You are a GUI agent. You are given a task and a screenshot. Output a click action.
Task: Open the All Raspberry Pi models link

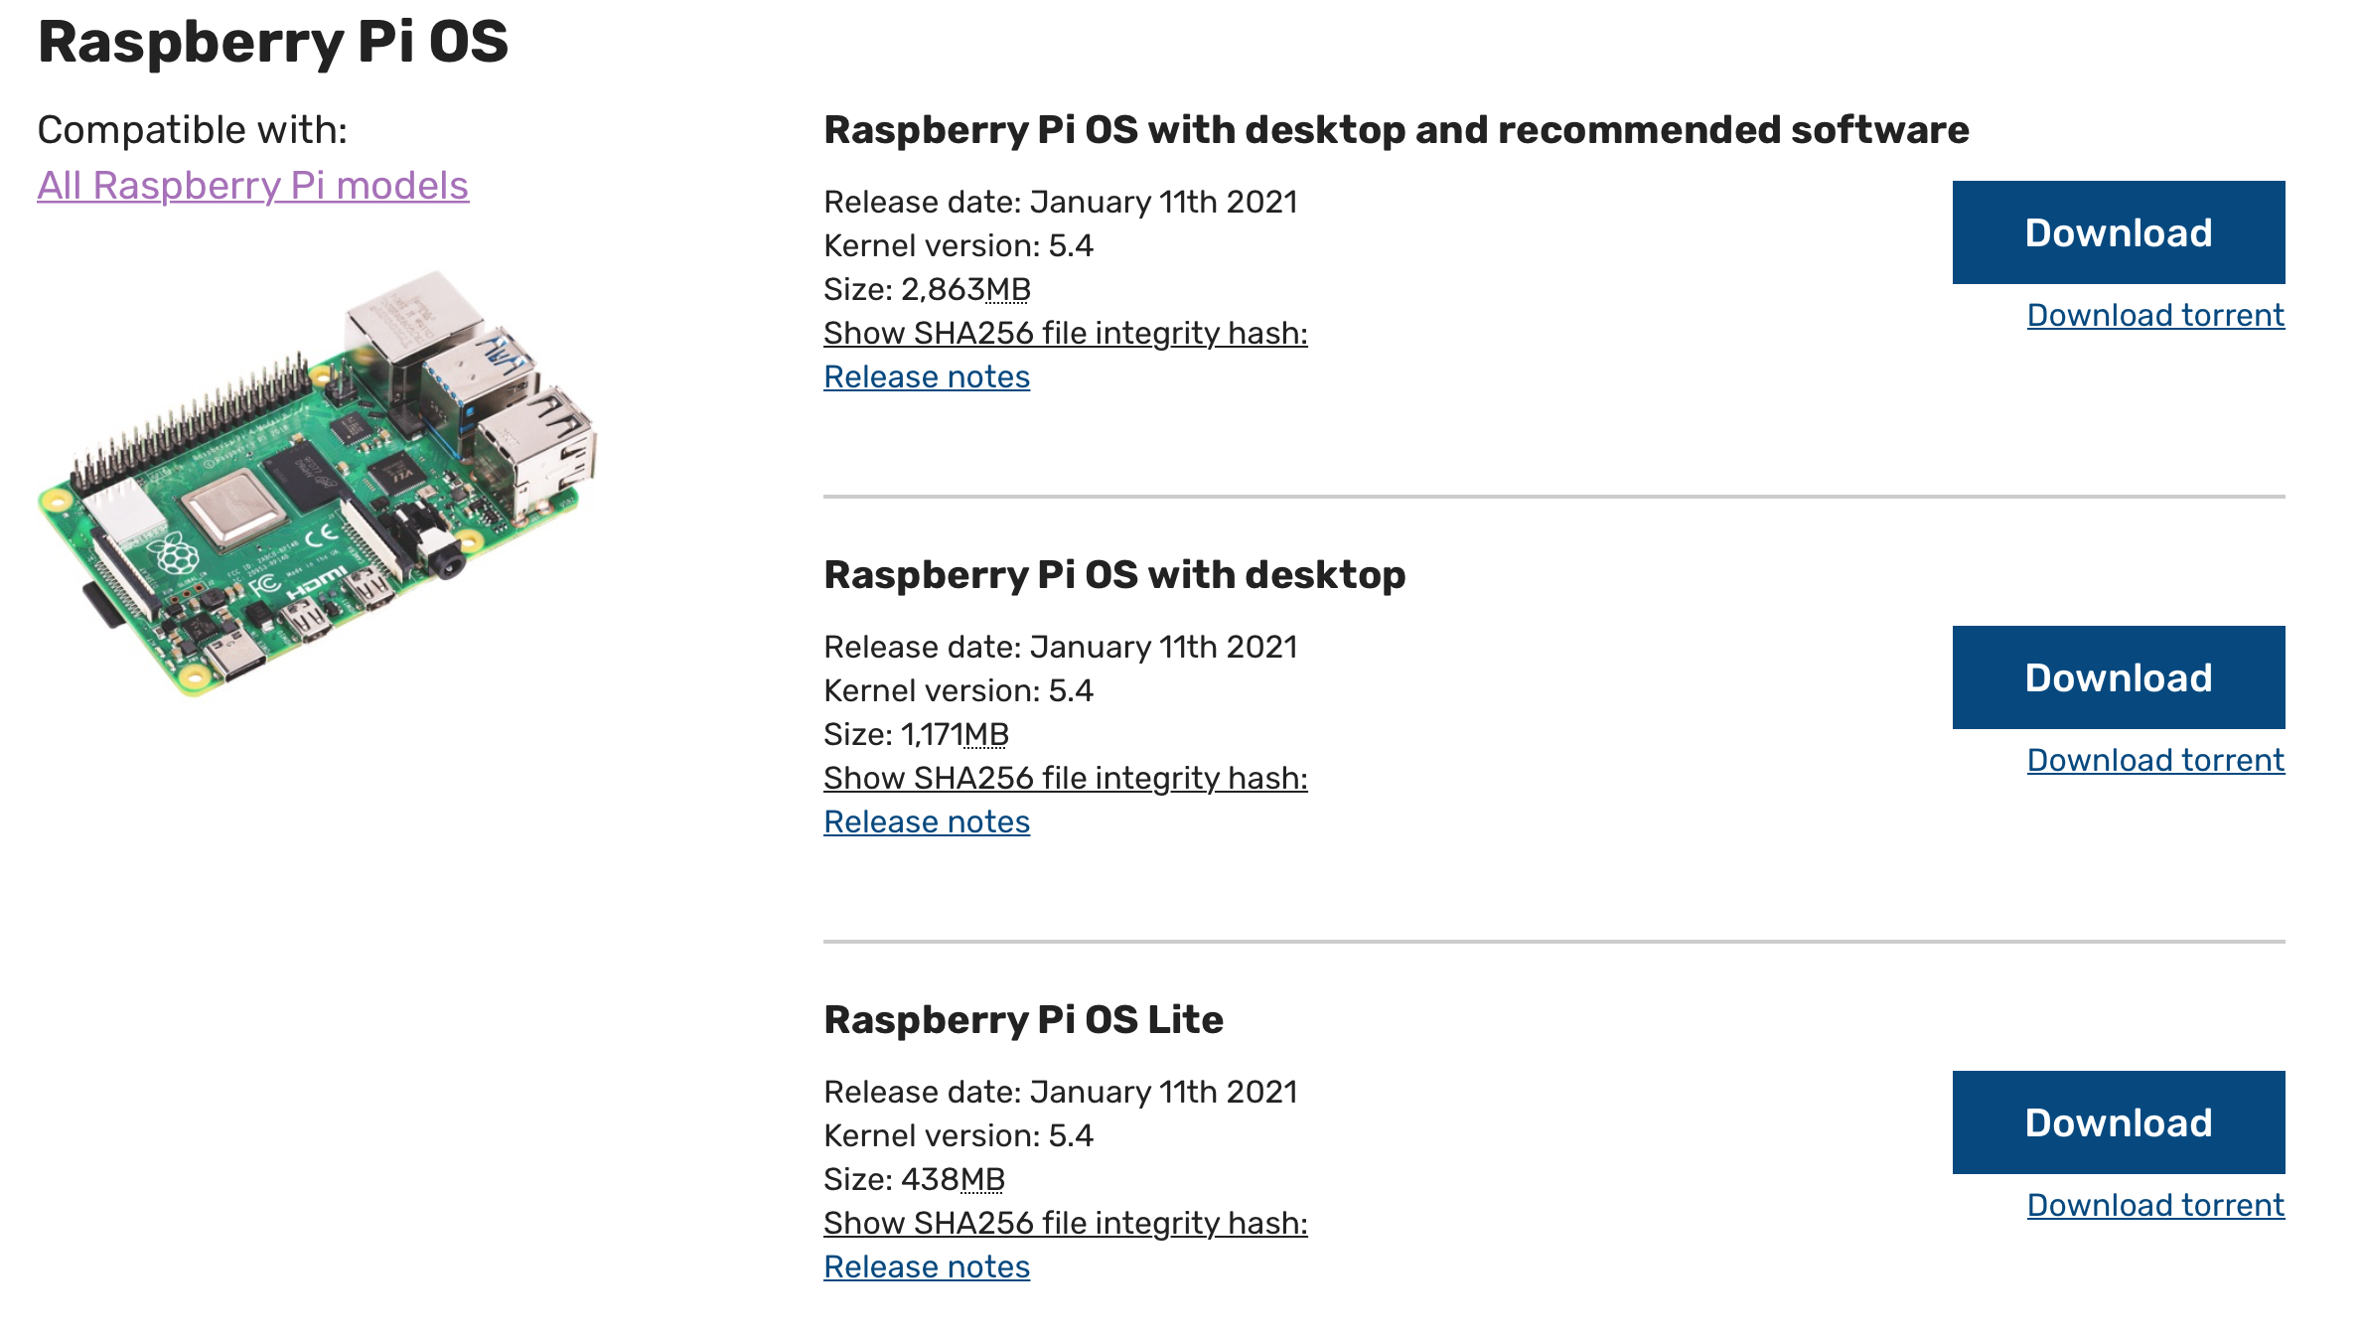(252, 186)
